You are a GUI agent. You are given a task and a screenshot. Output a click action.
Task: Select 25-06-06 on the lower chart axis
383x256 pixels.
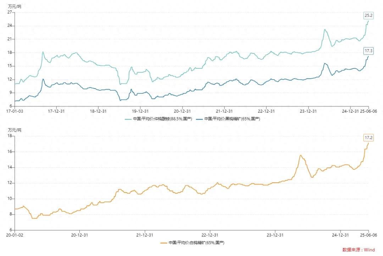pos(368,235)
